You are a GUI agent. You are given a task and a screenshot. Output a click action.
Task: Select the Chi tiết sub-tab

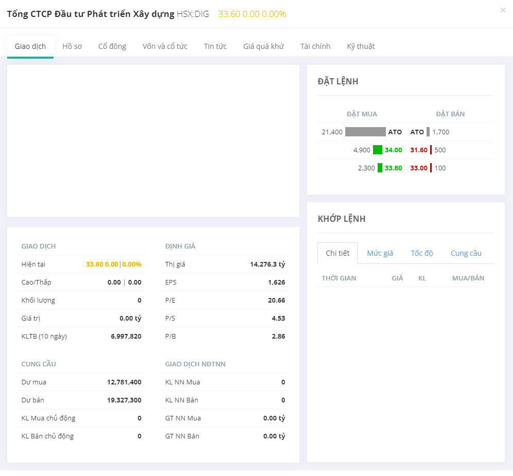(x=338, y=253)
